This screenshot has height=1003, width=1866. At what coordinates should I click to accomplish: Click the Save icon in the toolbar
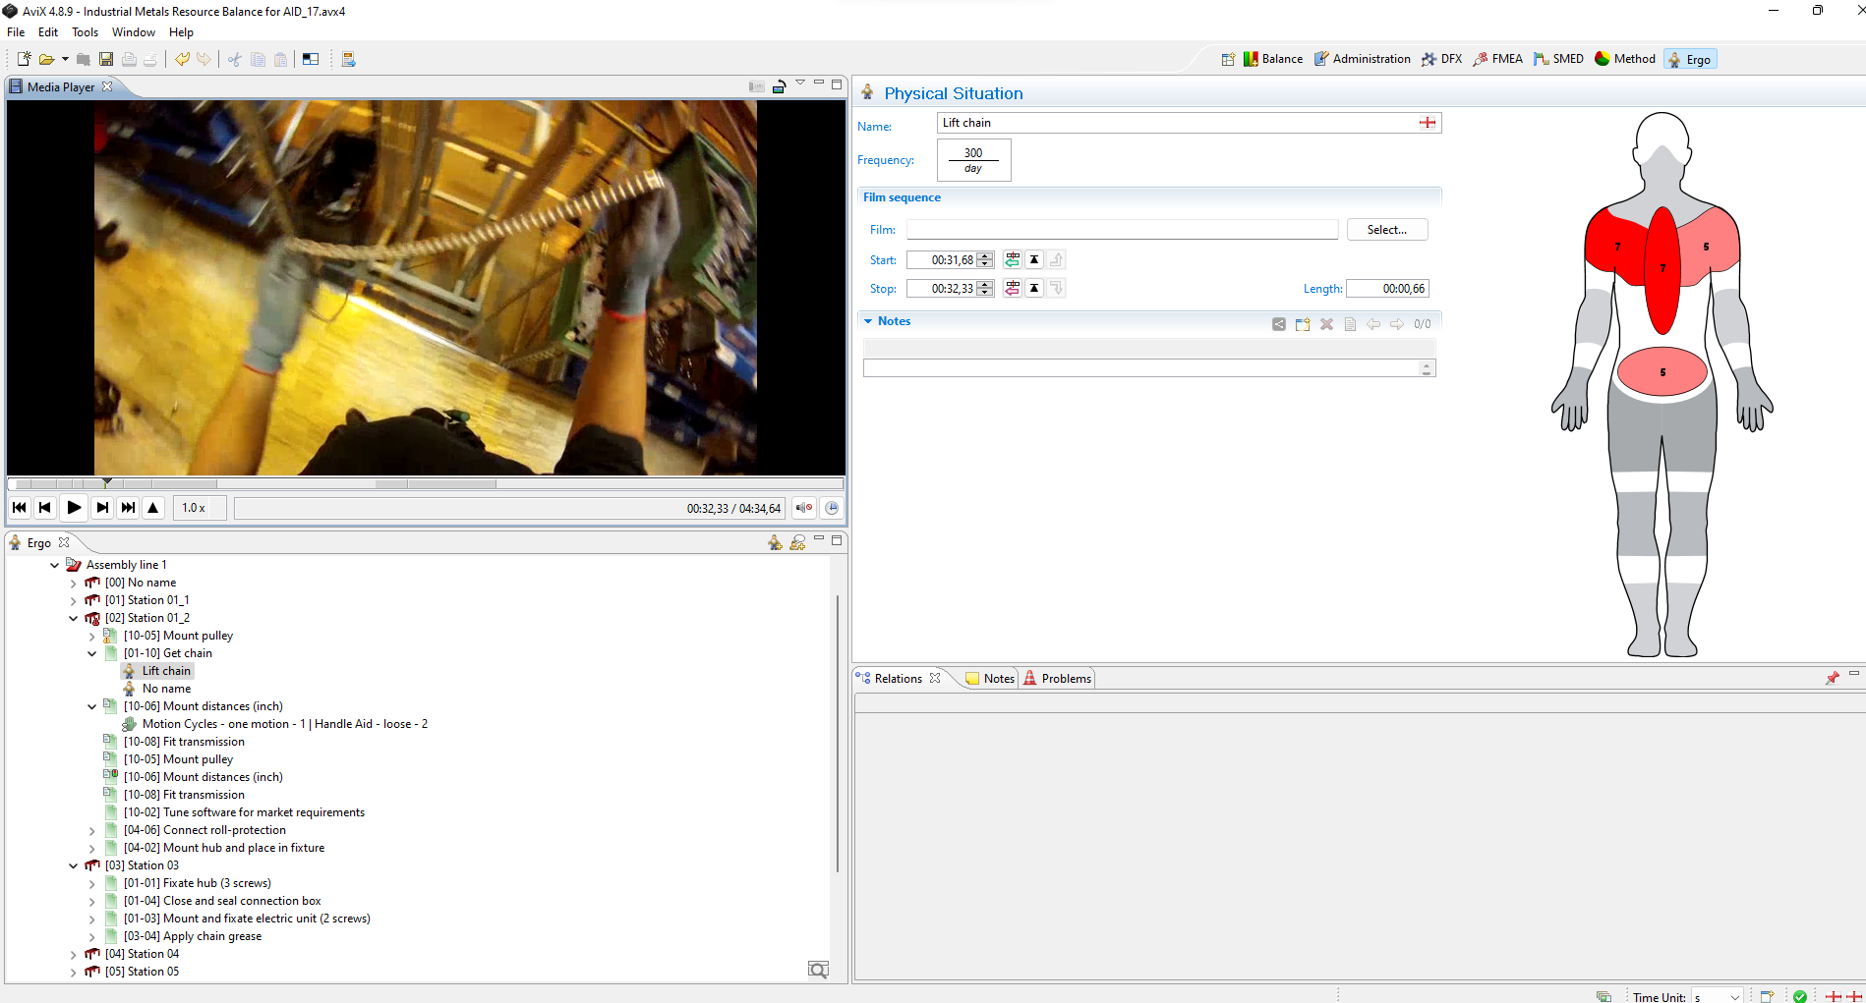106,60
